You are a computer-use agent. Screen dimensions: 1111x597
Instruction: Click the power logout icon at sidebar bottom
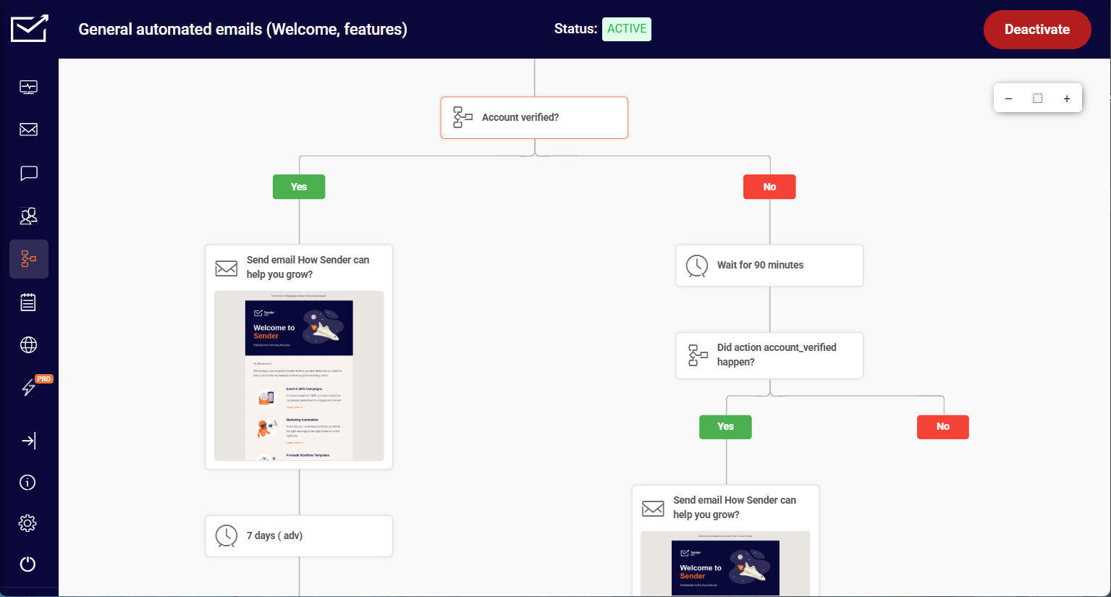(28, 564)
